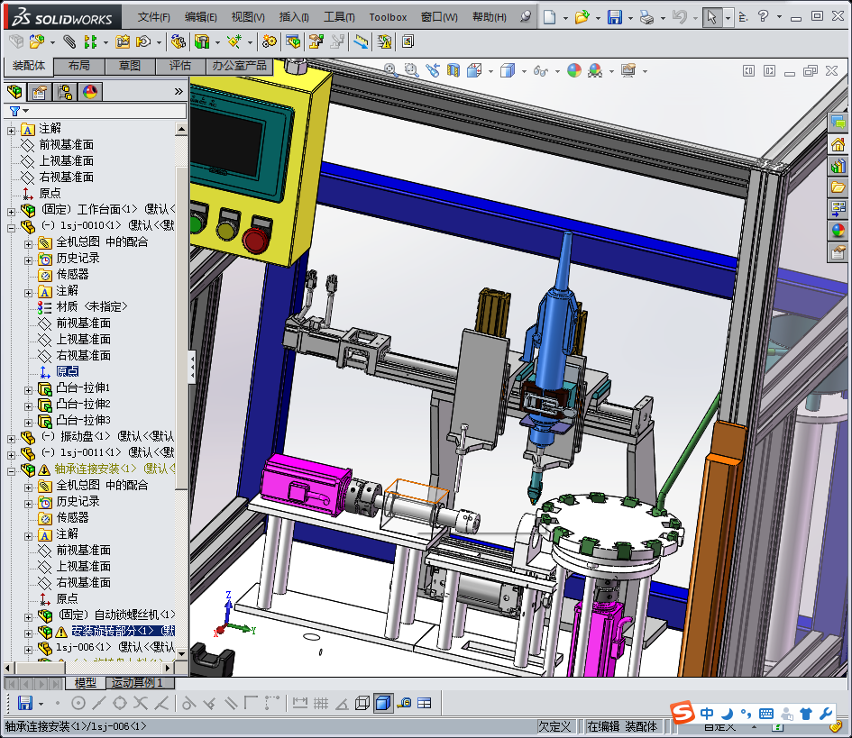
Task: Switch to the PropertyManager panel icon
Action: point(40,91)
